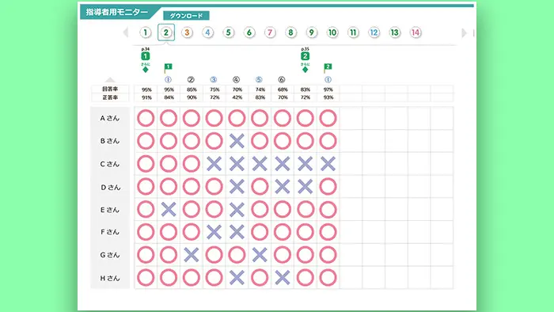Collapse stats with the gray up triangle

coord(110,80)
